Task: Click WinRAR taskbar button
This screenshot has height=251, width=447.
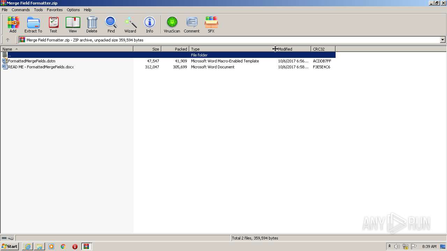Action: pyautogui.click(x=86, y=246)
